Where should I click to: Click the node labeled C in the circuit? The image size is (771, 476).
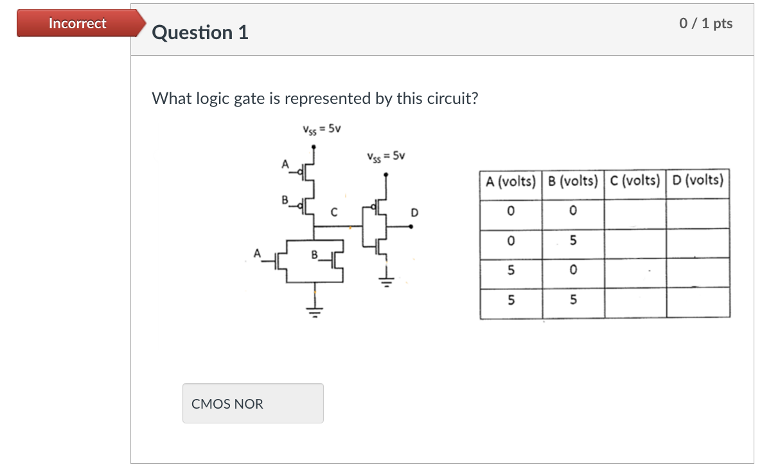tap(333, 212)
